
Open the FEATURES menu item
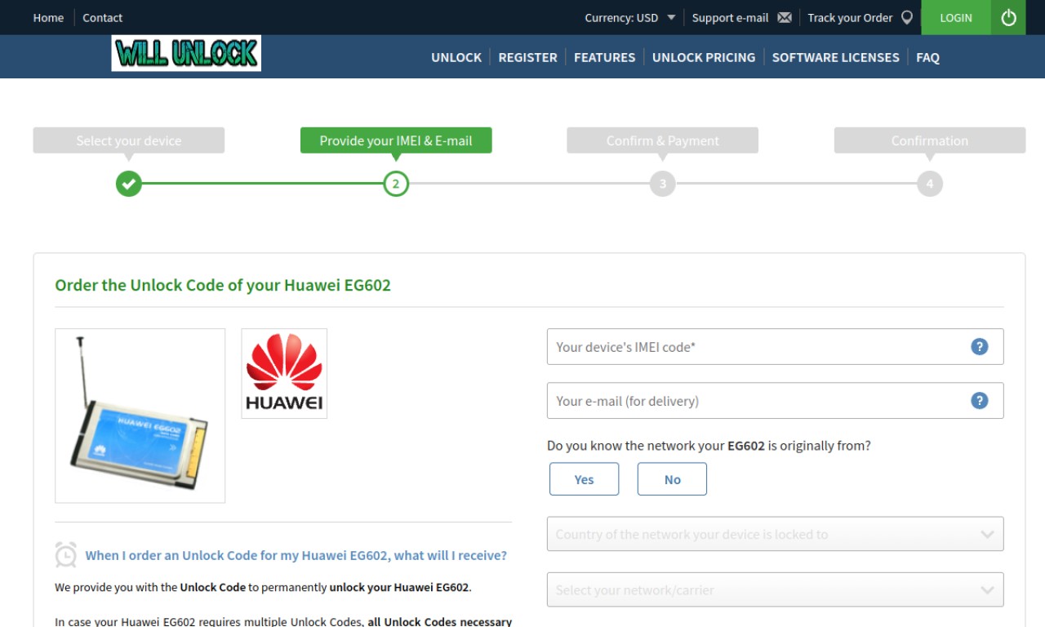pos(604,57)
